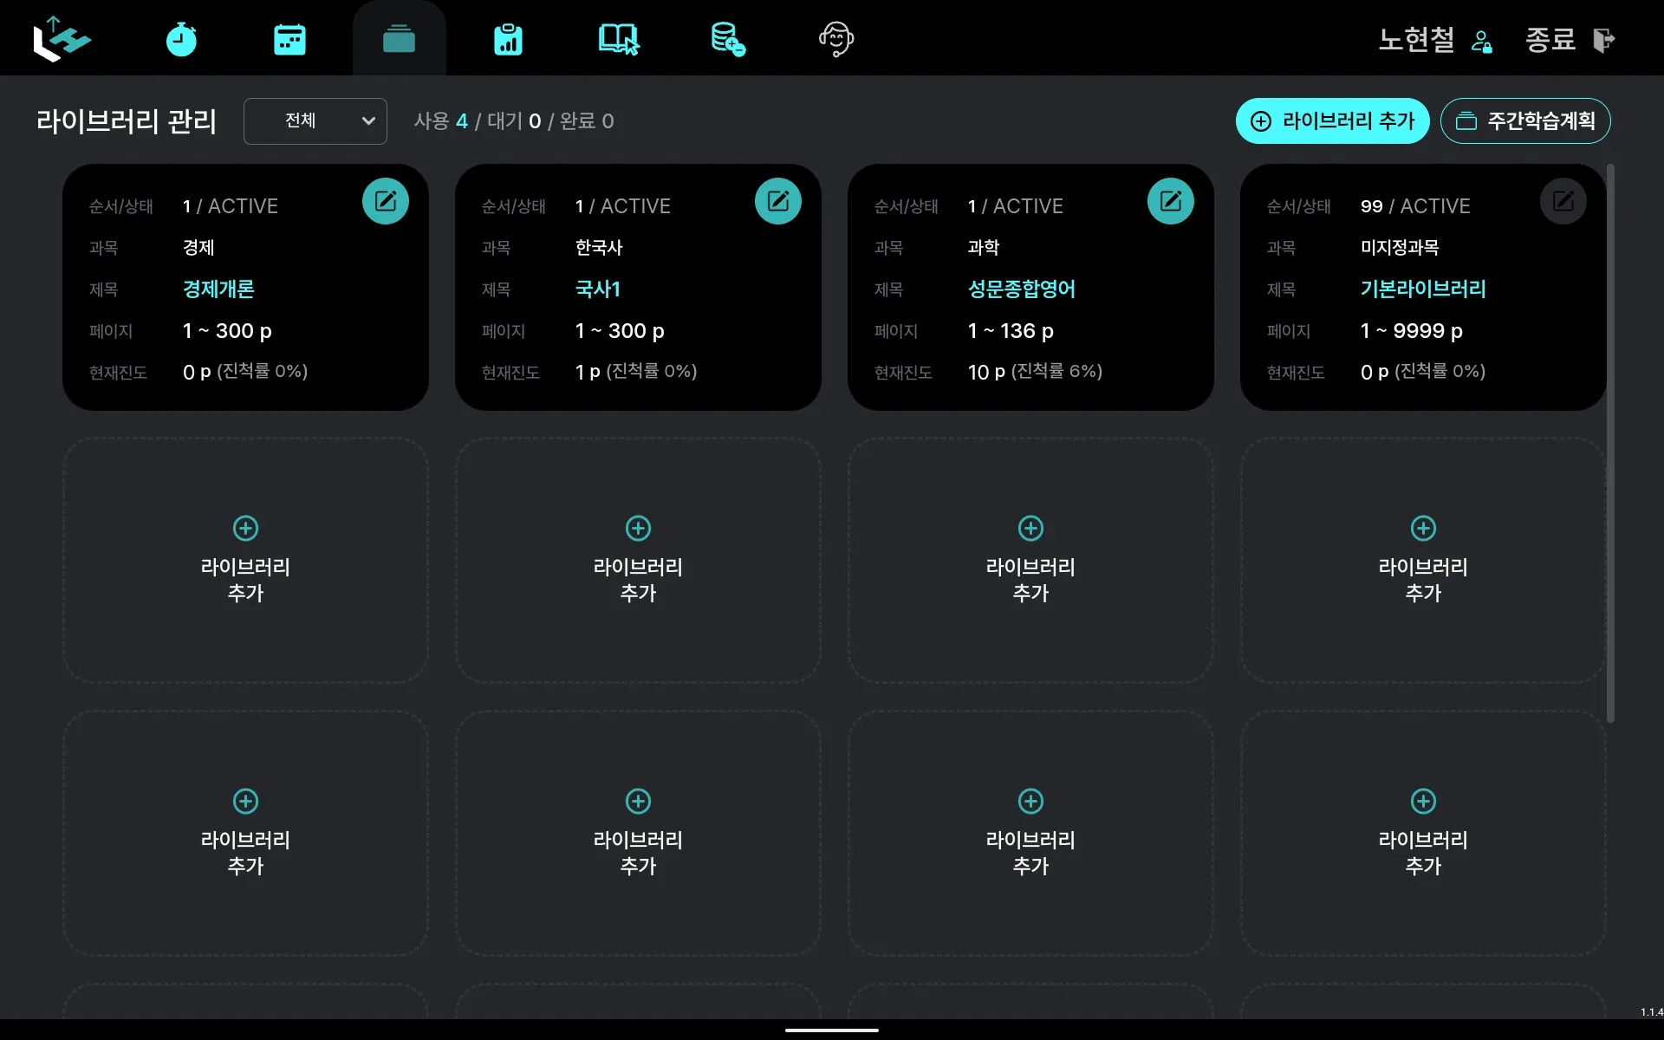1664x1040 pixels.
Task: Click the 경제개론 title link
Action: (x=218, y=289)
